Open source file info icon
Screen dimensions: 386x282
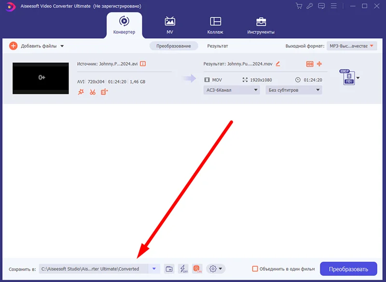pyautogui.click(x=143, y=64)
